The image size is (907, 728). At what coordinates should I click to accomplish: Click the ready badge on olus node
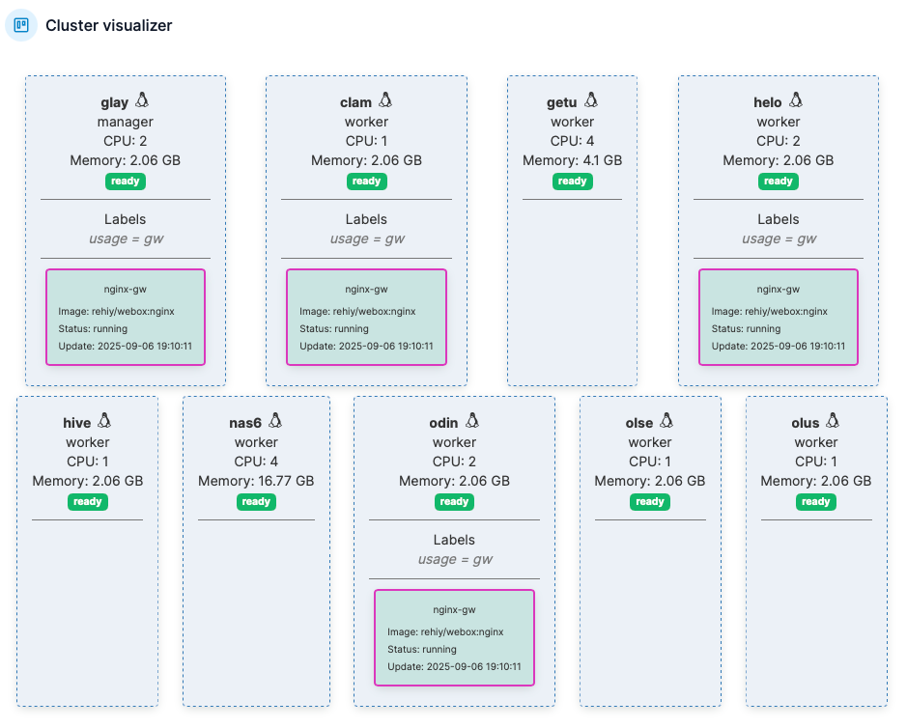[815, 501]
